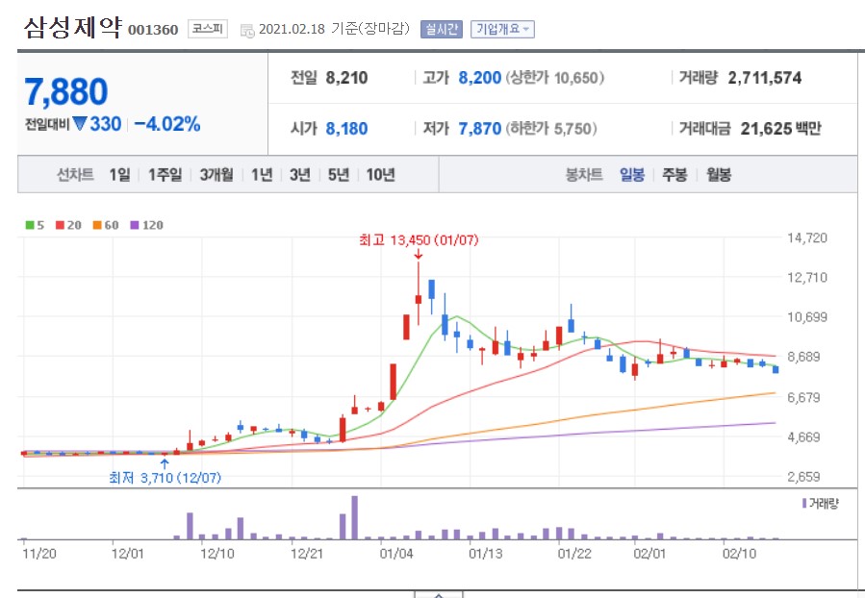Select the 1년 line chart tab
Viewport: 865px width, 598px height.
tap(262, 175)
